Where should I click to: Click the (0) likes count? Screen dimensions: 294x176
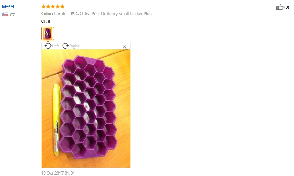(x=287, y=7)
